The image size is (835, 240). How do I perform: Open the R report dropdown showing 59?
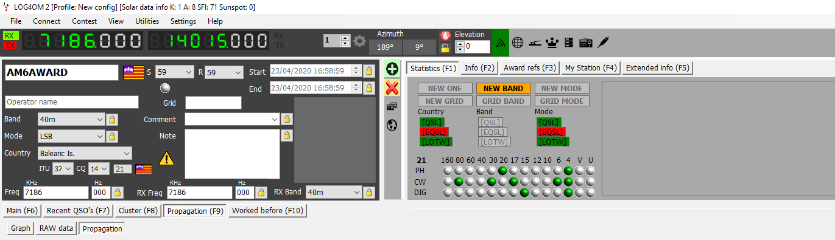pyautogui.click(x=224, y=72)
